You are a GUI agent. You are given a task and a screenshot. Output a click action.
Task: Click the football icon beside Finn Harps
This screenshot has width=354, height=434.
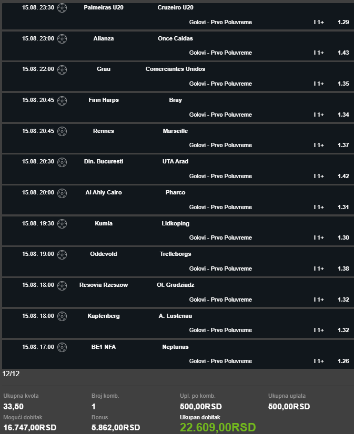tap(62, 100)
